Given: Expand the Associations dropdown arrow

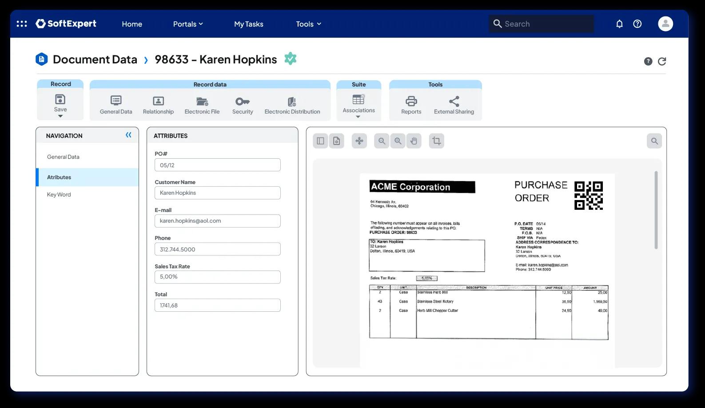Looking at the screenshot, I should pyautogui.click(x=358, y=117).
